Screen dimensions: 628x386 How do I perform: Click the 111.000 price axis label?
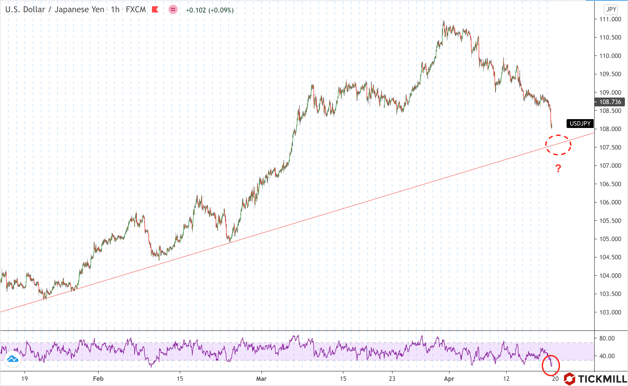[x=610, y=19]
